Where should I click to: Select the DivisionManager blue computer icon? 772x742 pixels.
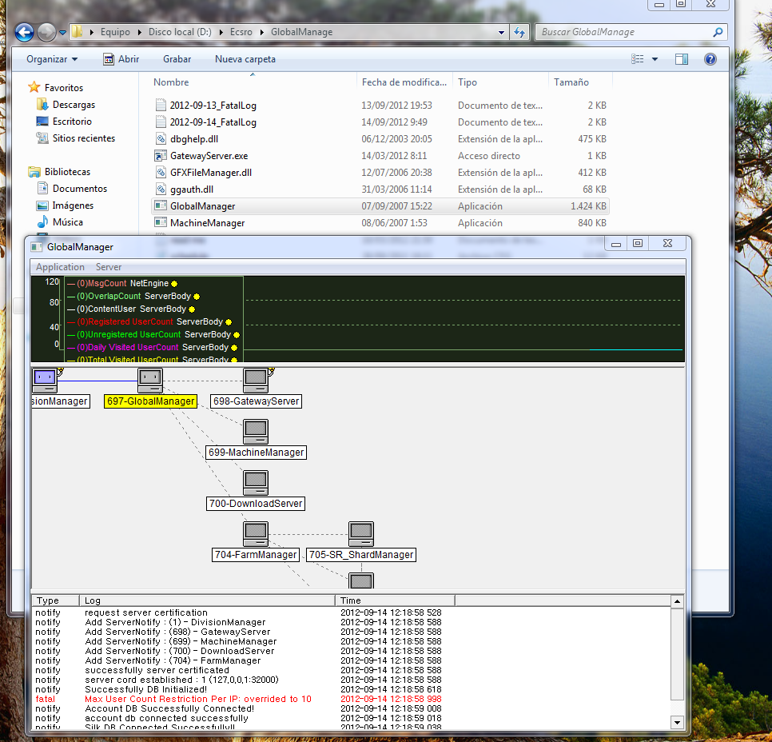(x=45, y=381)
